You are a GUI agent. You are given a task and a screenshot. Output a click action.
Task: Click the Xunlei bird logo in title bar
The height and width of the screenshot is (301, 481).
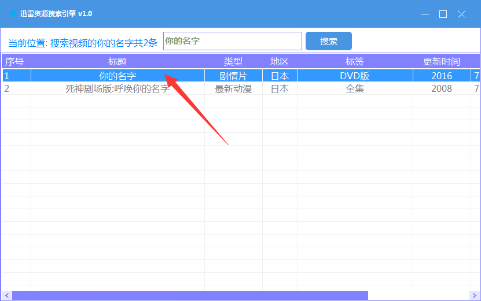(x=13, y=13)
